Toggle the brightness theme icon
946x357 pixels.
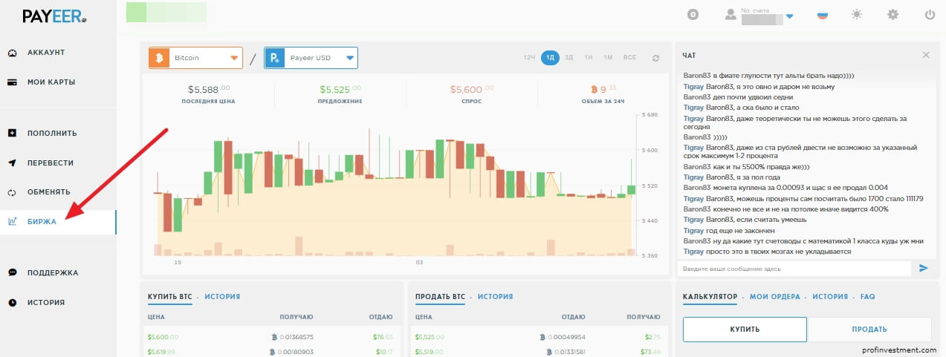[858, 14]
